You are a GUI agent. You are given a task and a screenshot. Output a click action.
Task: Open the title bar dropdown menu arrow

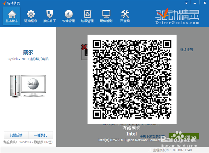[187, 3]
